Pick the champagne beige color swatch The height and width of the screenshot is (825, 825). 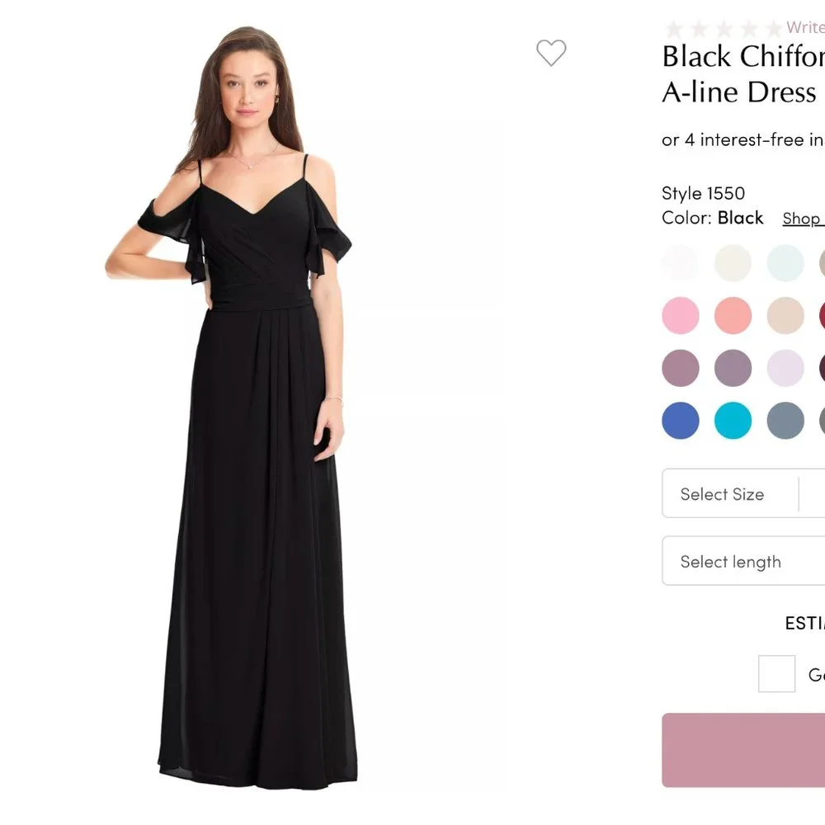coord(785,316)
